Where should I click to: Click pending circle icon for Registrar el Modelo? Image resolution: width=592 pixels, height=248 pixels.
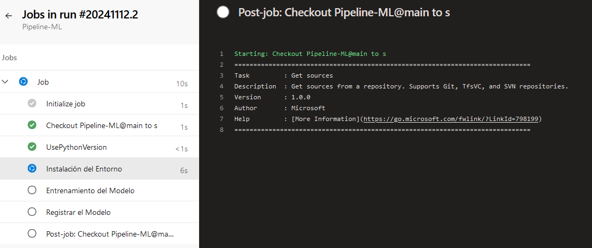click(32, 212)
